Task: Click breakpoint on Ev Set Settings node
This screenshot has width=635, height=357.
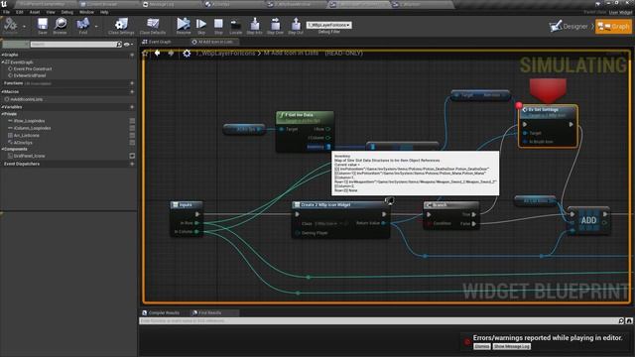Action: click(x=519, y=105)
